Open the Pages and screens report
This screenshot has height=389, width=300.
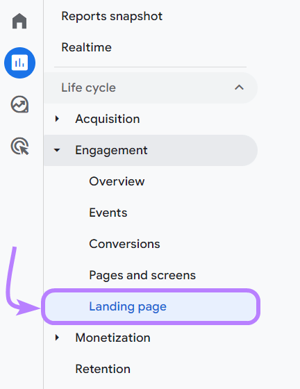pyautogui.click(x=142, y=275)
